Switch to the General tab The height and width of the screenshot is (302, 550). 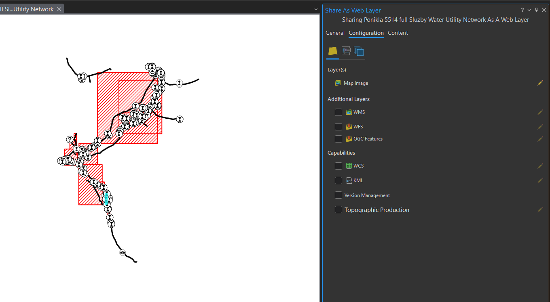[335, 33]
